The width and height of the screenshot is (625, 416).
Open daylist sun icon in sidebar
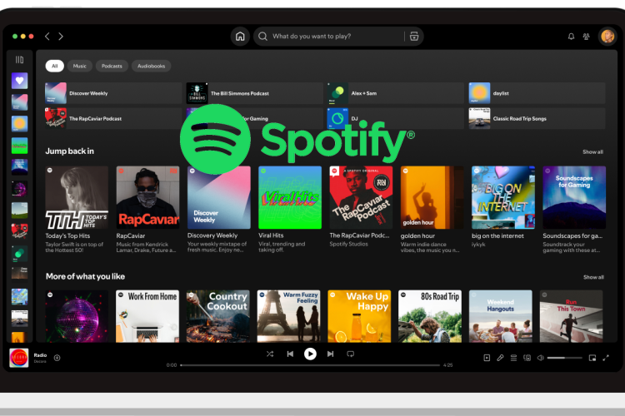pyautogui.click(x=19, y=124)
